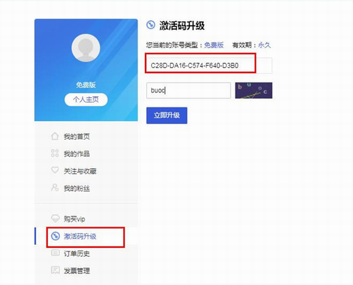Click the list icon beside 订单历史

(x=55, y=253)
